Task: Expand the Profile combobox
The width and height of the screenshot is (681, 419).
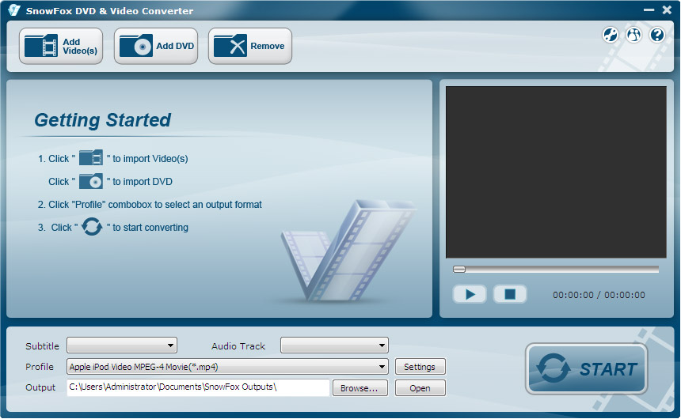Action: click(227, 367)
